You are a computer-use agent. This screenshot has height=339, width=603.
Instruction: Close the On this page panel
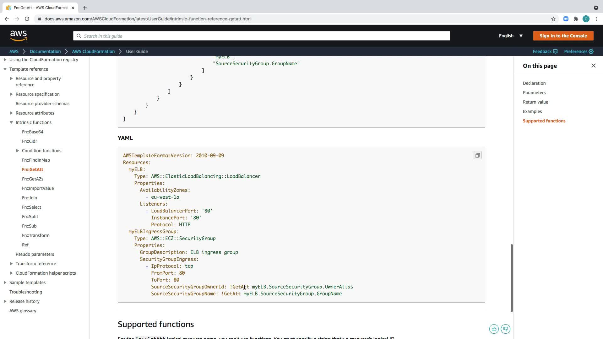(593, 66)
